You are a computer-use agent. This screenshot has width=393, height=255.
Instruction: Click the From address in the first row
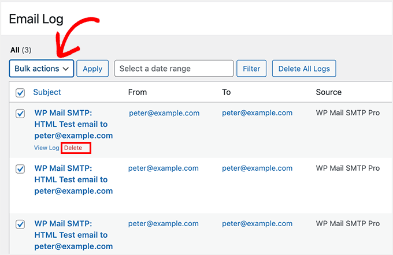pyautogui.click(x=164, y=113)
